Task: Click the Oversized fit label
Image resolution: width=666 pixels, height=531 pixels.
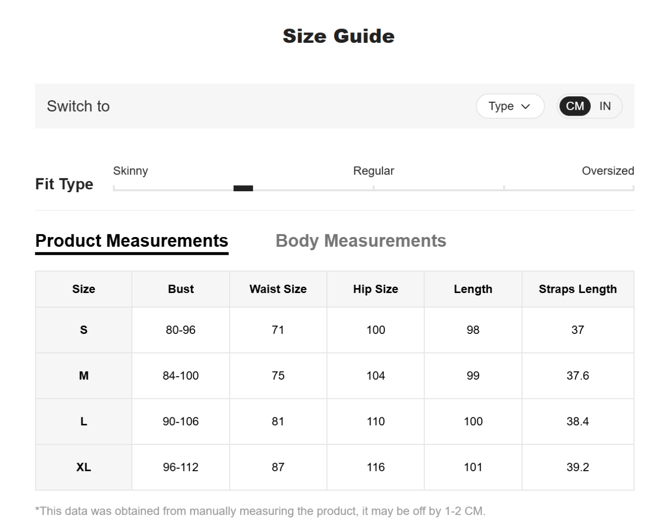Action: coord(608,171)
